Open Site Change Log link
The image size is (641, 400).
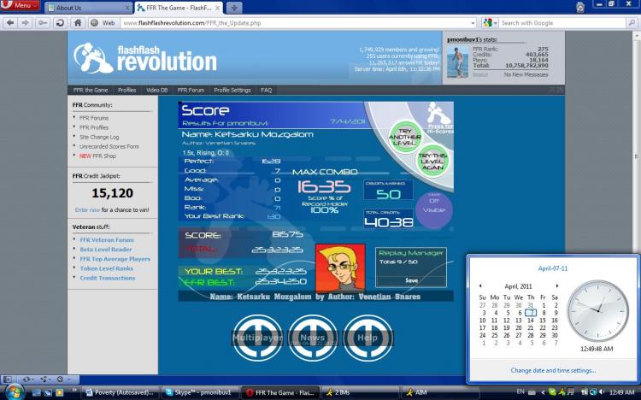99,137
